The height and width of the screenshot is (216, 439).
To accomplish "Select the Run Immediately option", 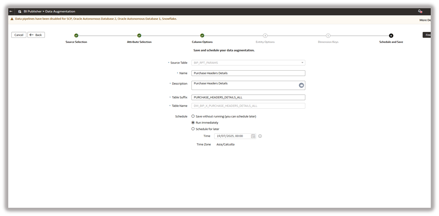I will (x=193, y=123).
